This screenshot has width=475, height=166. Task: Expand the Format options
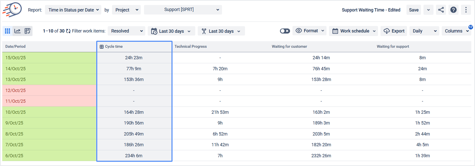tap(309, 31)
